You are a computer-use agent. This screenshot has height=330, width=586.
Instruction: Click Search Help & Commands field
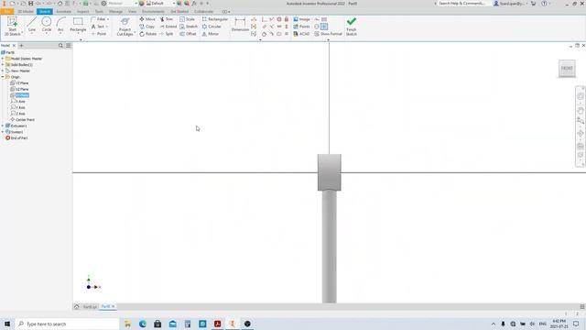(462, 4)
